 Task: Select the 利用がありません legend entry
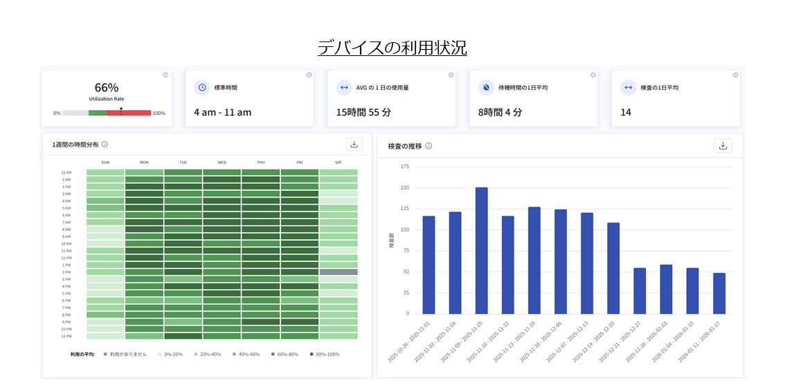pos(125,354)
